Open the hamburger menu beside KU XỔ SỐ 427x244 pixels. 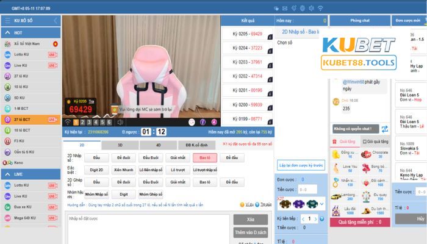click(x=7, y=20)
